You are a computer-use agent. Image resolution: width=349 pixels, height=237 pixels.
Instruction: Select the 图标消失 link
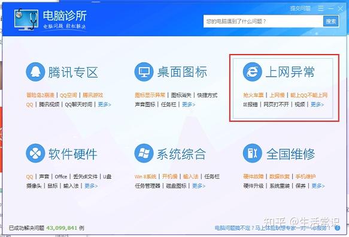181,95
